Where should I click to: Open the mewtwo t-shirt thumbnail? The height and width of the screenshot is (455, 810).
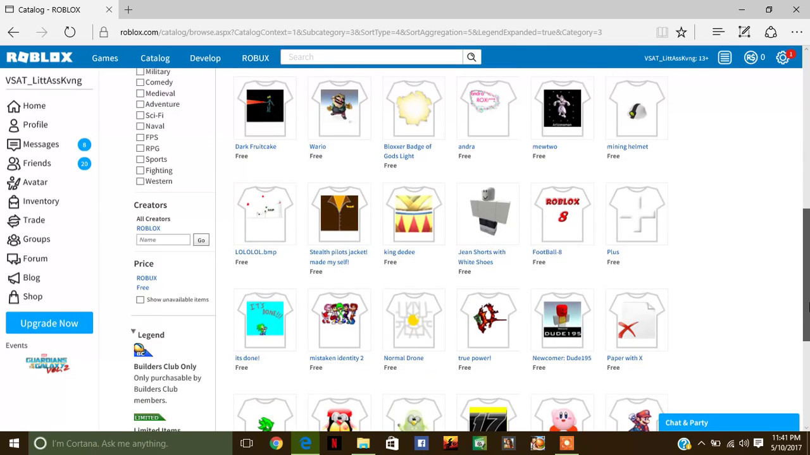(x=562, y=107)
